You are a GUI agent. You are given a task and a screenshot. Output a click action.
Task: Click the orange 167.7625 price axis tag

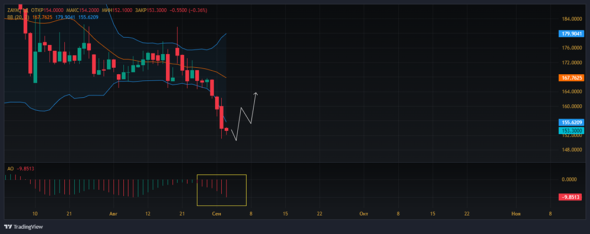pos(571,78)
